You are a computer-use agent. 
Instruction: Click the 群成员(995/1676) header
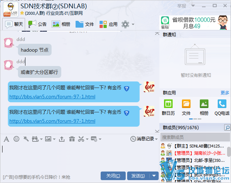[181, 127]
